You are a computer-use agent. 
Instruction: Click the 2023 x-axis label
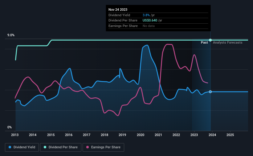[194, 135]
